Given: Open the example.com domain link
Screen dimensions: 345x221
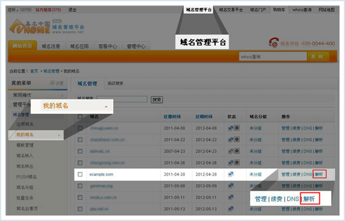Looking at the screenshot, I should tap(101, 174).
